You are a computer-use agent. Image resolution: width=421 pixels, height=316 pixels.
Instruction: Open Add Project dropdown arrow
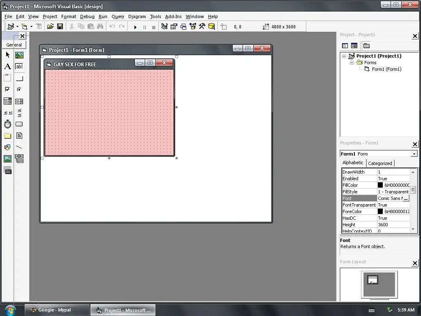point(17,27)
